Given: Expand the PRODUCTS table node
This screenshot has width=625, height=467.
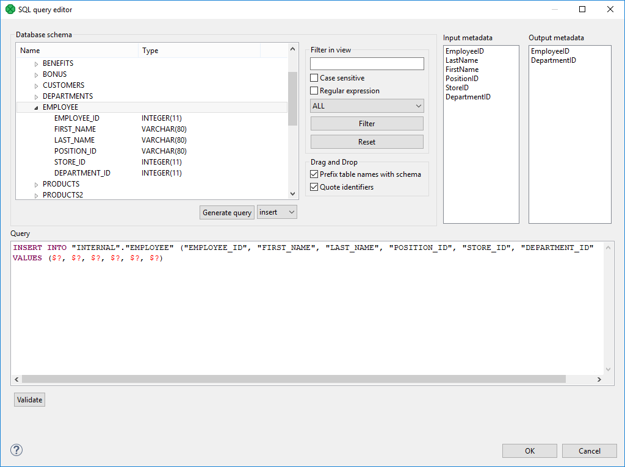Looking at the screenshot, I should [x=35, y=184].
